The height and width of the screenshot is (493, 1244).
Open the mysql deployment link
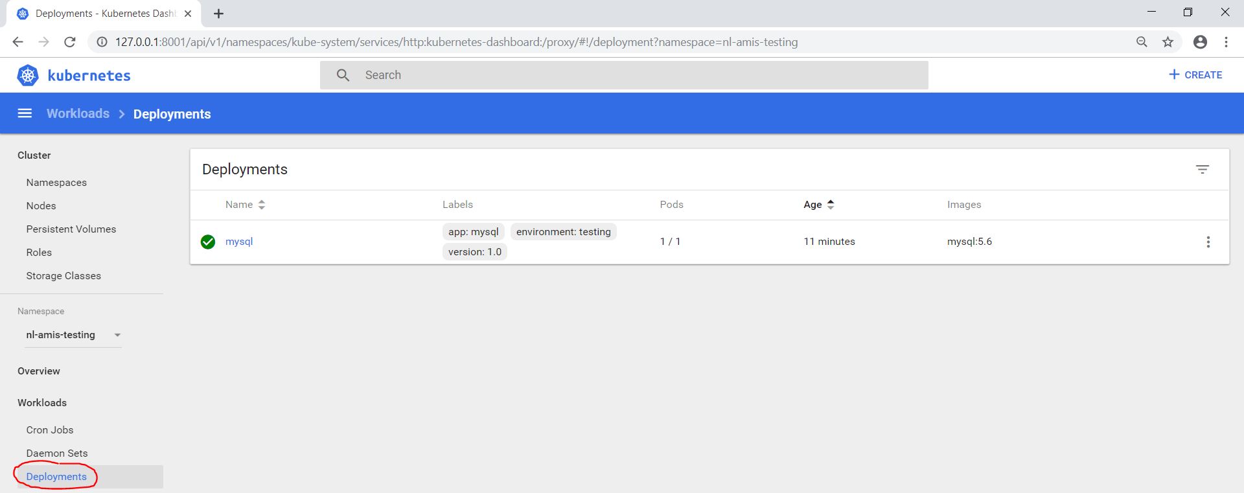click(239, 242)
